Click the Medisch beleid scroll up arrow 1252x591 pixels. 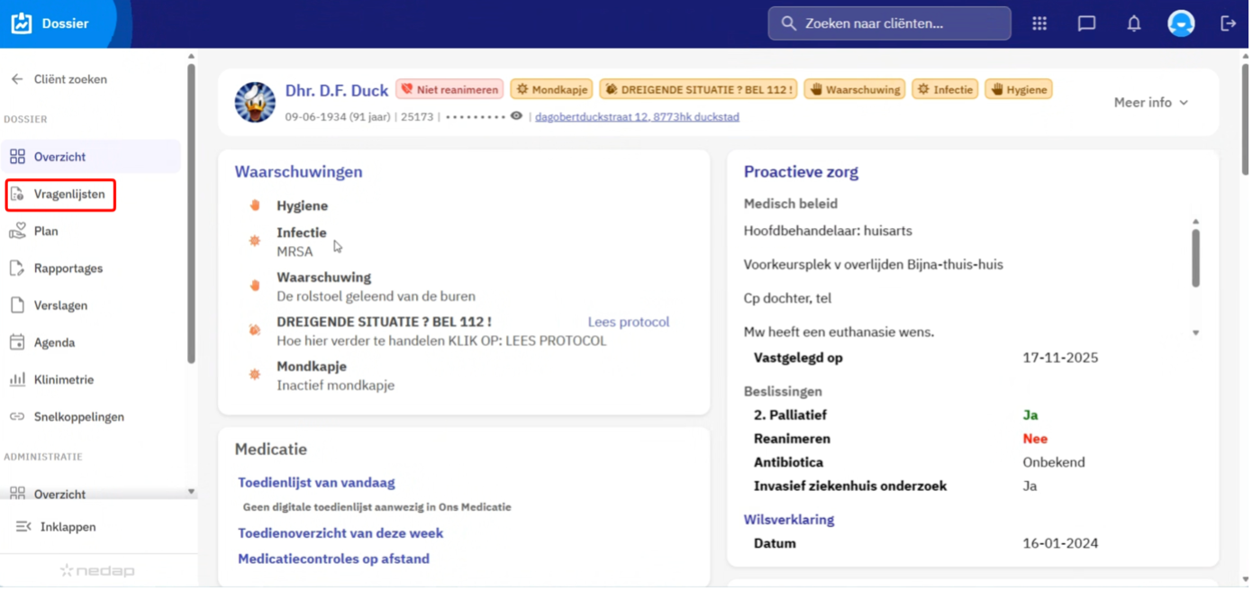[x=1196, y=222]
